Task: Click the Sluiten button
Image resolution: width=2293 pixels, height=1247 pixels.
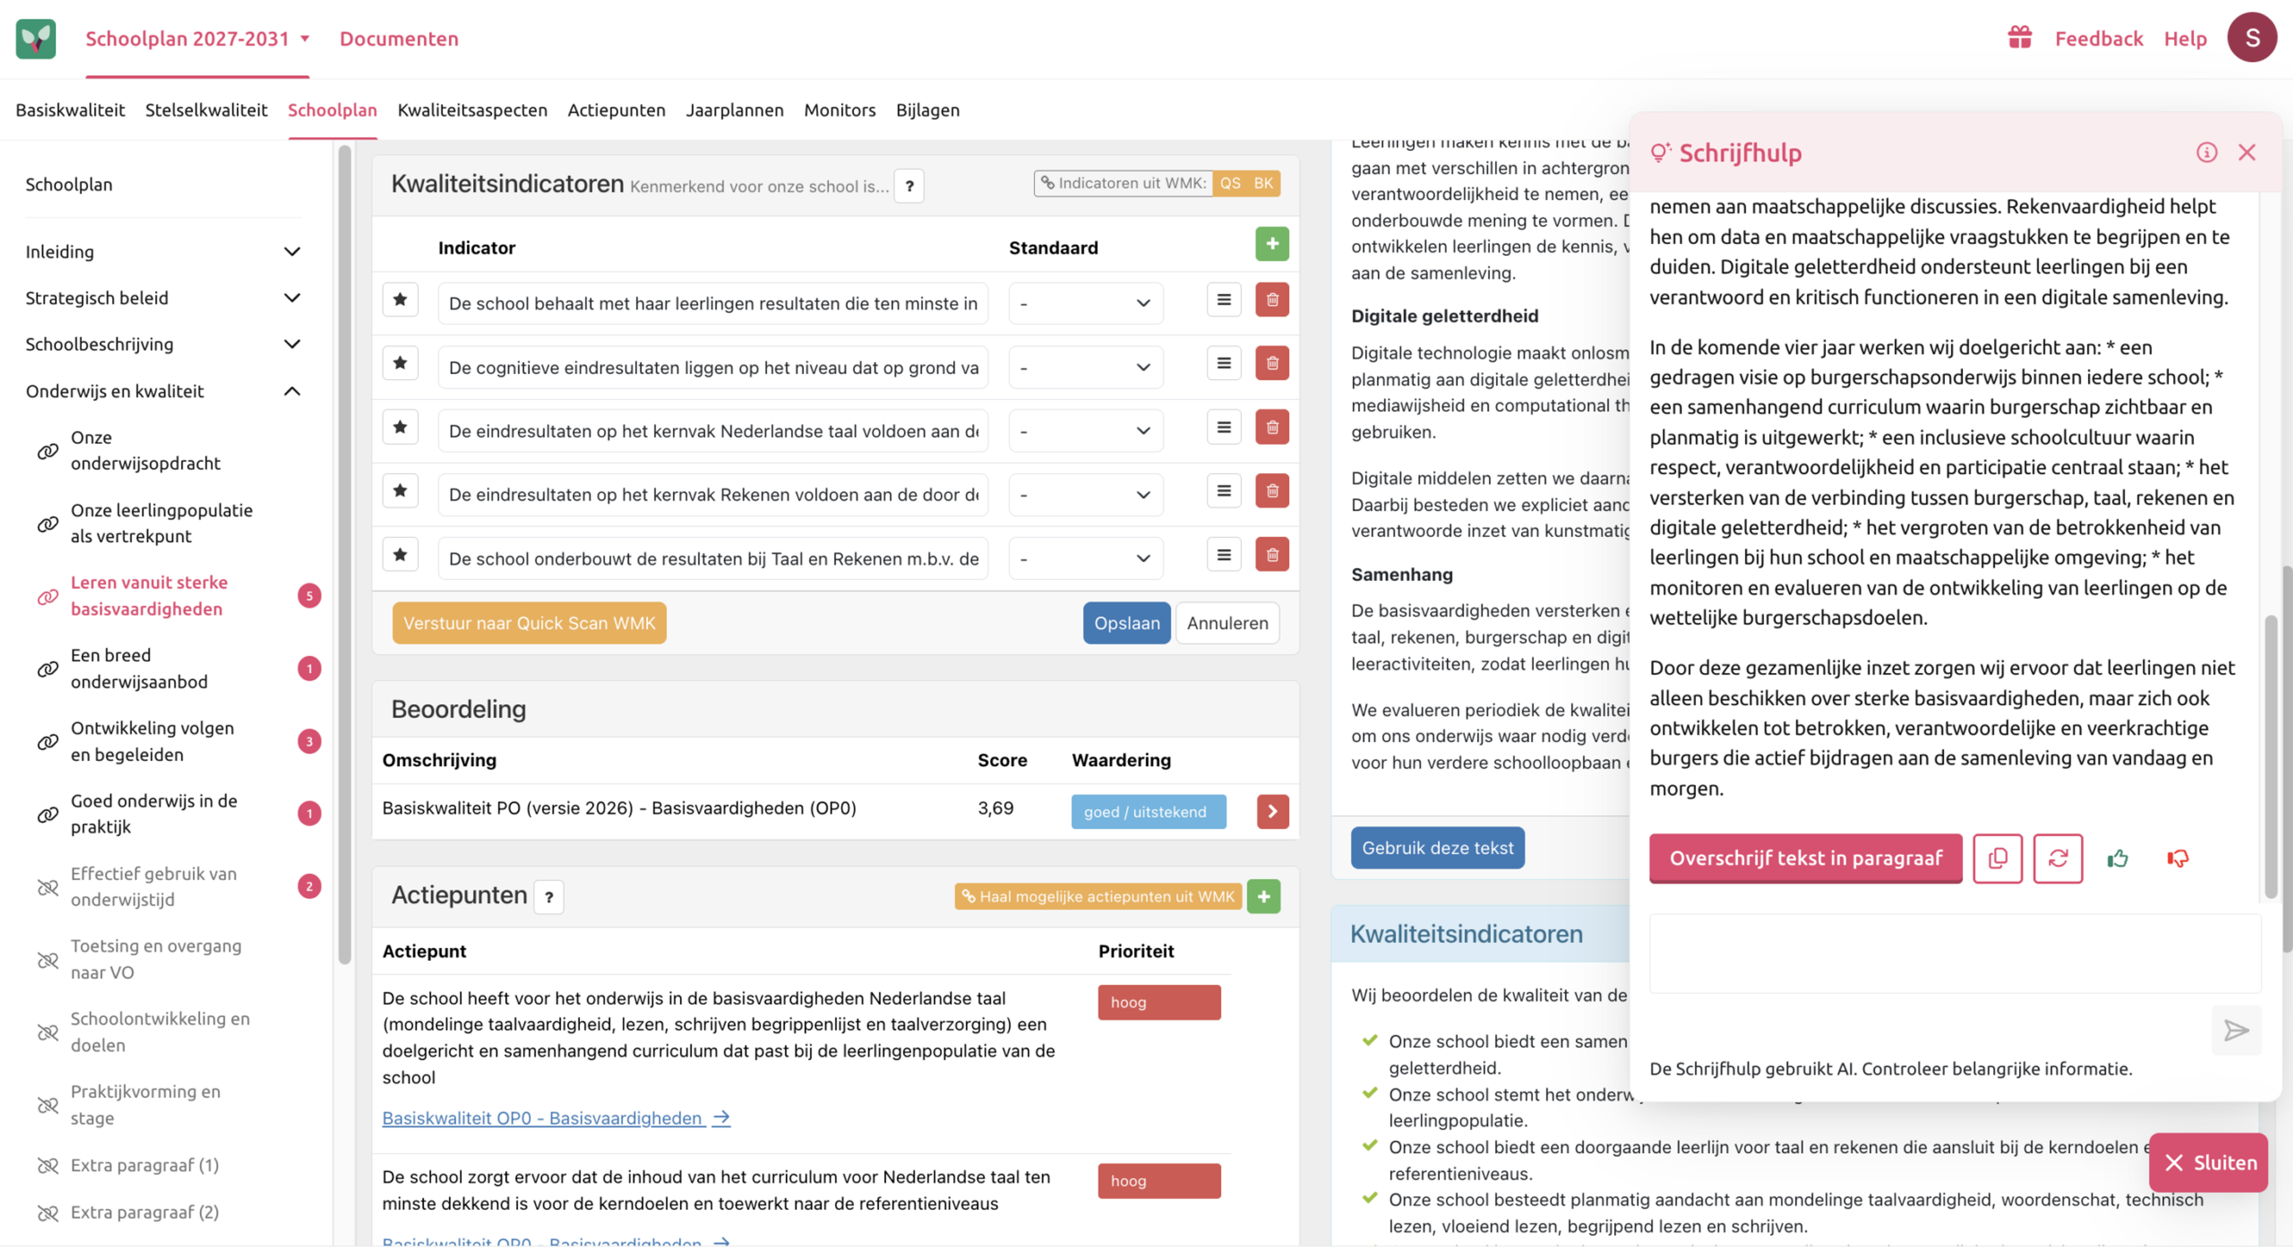Action: pos(2208,1162)
